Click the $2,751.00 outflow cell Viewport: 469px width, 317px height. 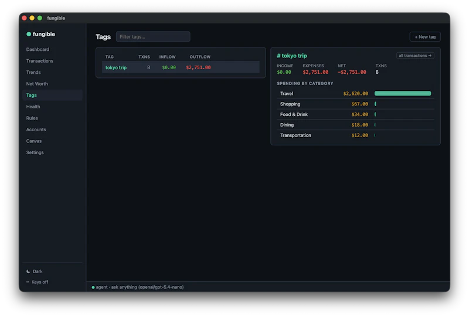click(198, 67)
